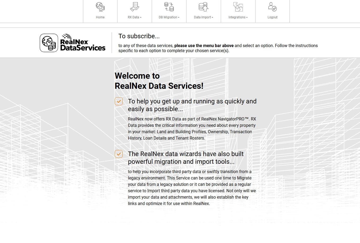The width and height of the screenshot is (360, 243).
Task: Expand the Integrations dropdown caret
Action: tap(247, 18)
